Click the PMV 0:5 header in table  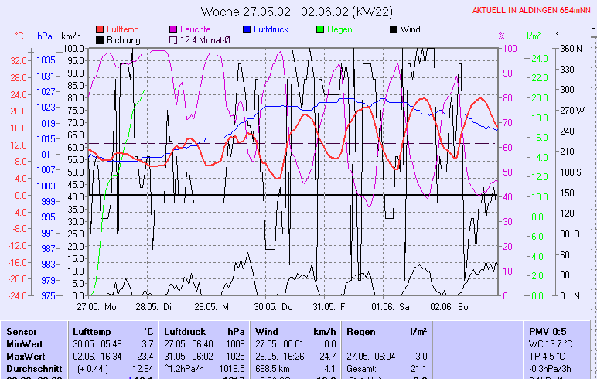click(x=549, y=331)
